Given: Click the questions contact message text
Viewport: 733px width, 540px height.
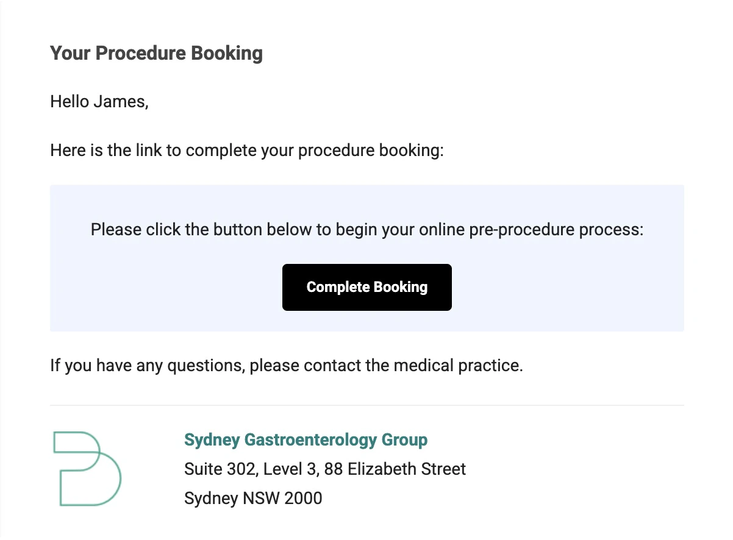Looking at the screenshot, I should [x=287, y=365].
